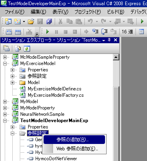Open Solution Explorer window position dropdown arrow

pyautogui.click(x=104, y=40)
